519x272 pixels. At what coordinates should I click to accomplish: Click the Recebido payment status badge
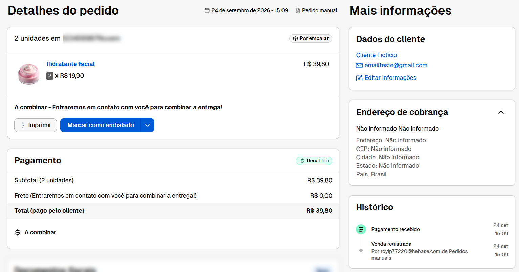point(314,161)
